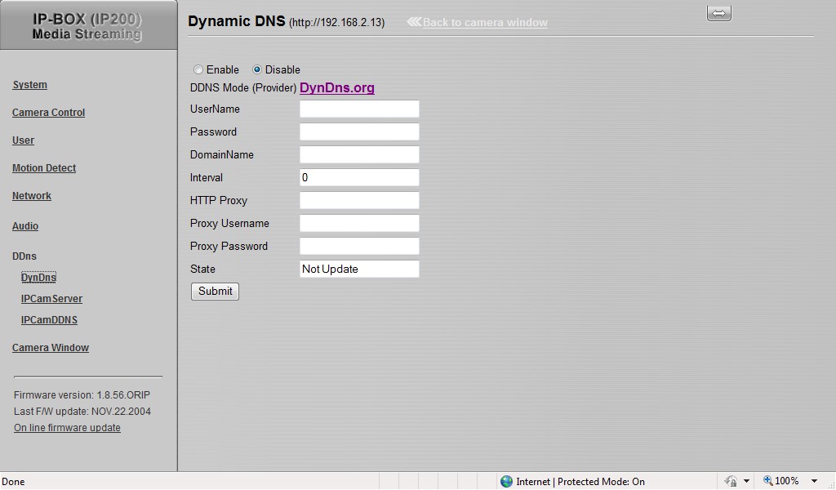This screenshot has height=490, width=836.
Task: Open On line firmware update link
Action: point(67,428)
